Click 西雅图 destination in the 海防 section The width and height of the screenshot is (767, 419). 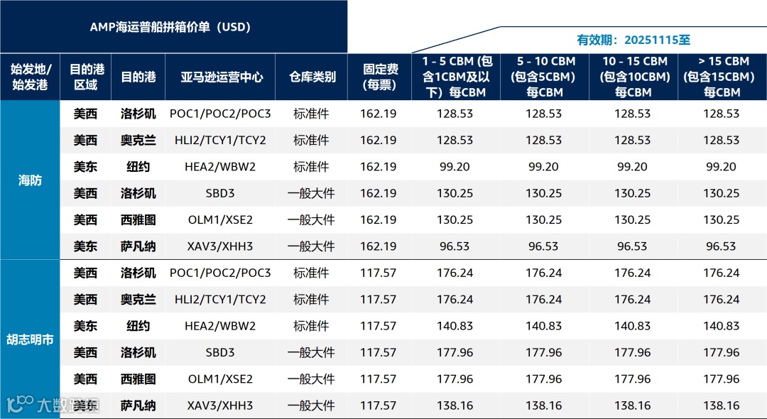[138, 220]
